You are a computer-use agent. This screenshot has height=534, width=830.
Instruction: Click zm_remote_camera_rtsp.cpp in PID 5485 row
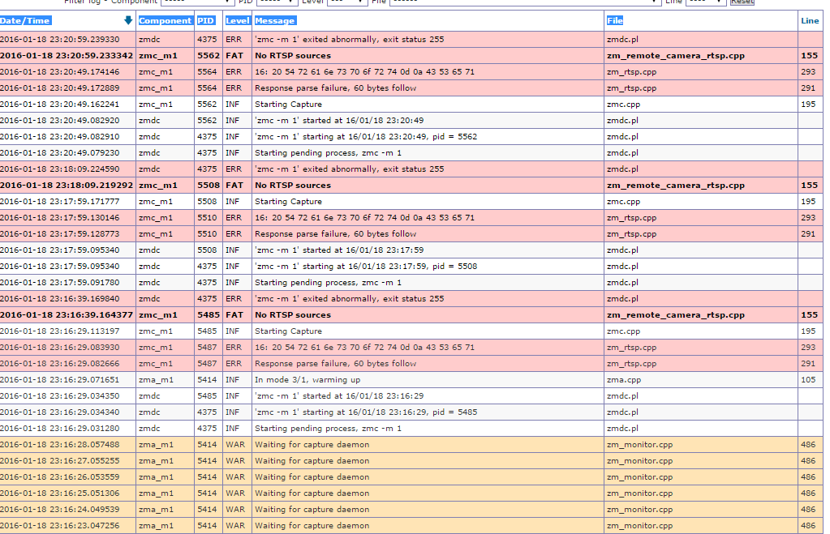tap(675, 314)
